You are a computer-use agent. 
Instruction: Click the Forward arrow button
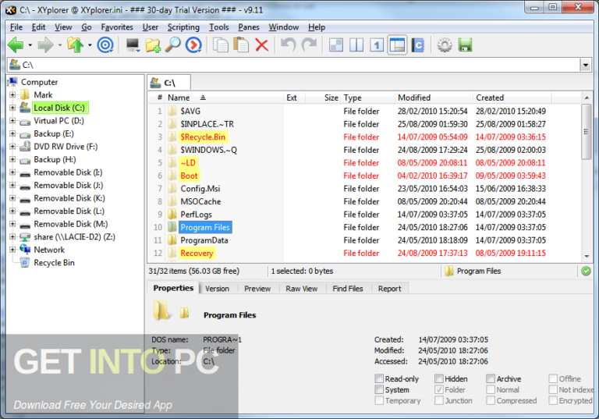point(45,45)
